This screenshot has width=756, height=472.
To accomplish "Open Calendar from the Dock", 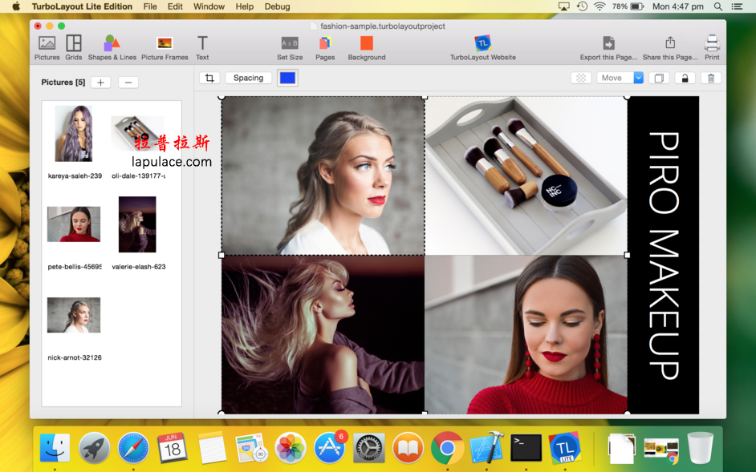I will click(172, 448).
